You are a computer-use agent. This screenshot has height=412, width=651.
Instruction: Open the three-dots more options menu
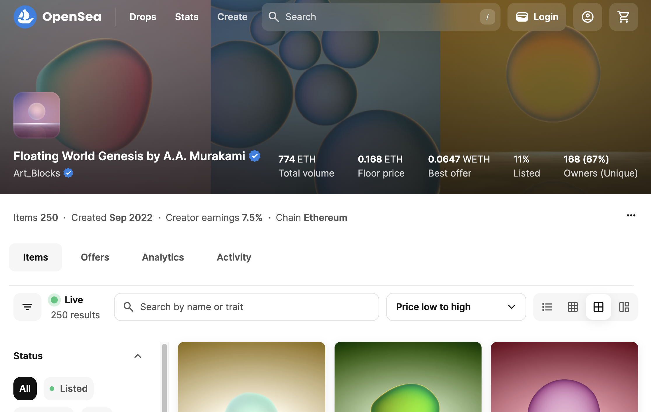(631, 215)
